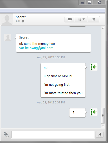The image size is (108, 143).
Task: Click the scrollbar up arrow
Action: [103, 28]
